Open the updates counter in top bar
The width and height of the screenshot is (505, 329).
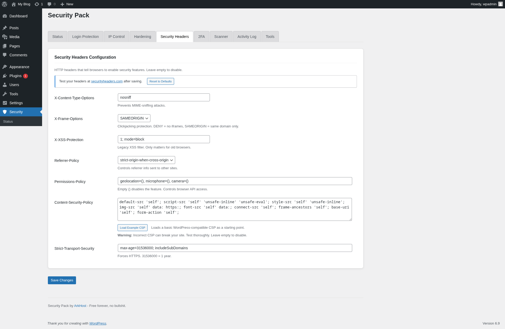pyautogui.click(x=38, y=4)
